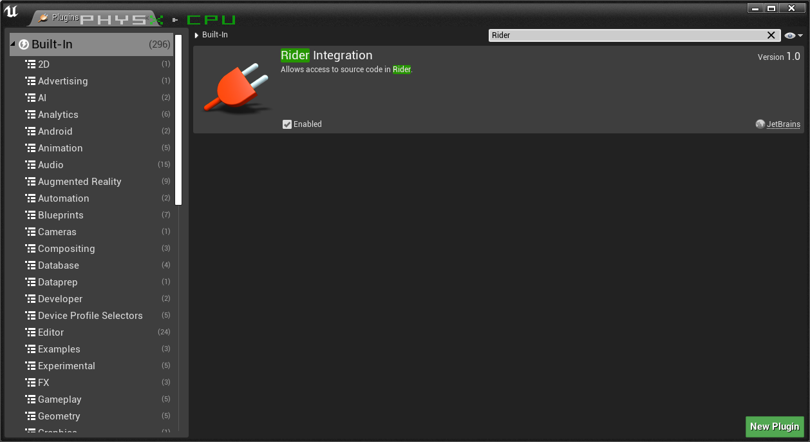This screenshot has height=442, width=810.
Task: Maximize the Plugins window
Action: click(771, 8)
